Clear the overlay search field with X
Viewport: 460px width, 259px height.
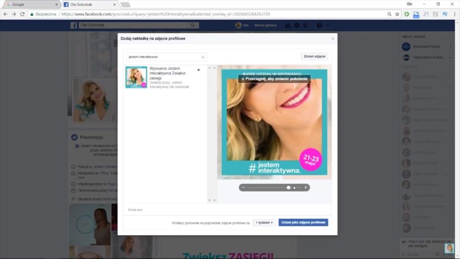pos(203,57)
